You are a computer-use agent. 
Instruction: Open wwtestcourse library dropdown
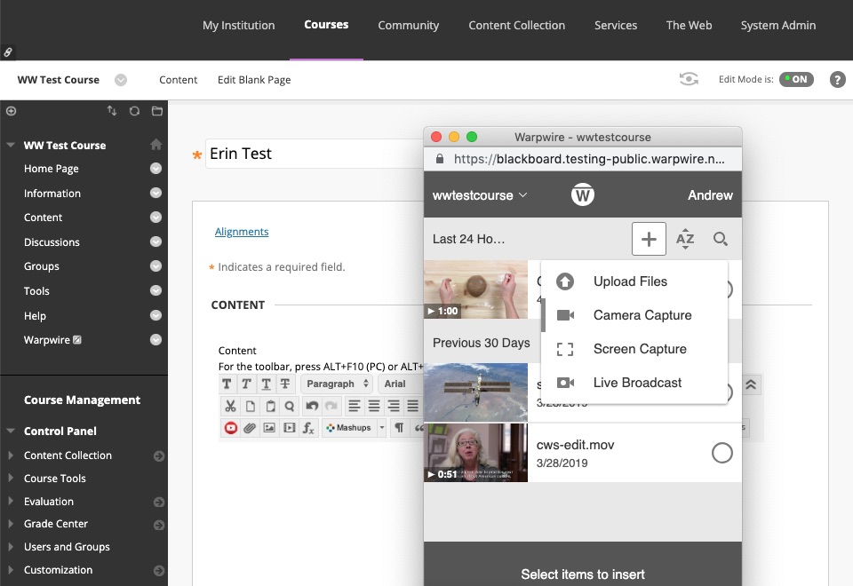pyautogui.click(x=480, y=195)
